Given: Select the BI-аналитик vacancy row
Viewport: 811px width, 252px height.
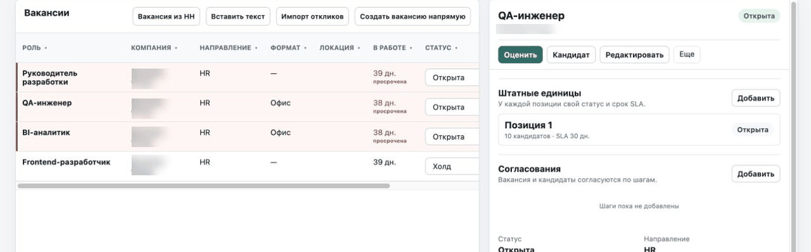Looking at the screenshot, I should (247, 136).
